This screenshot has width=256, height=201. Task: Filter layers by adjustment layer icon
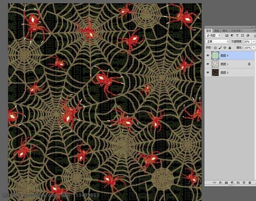(x=232, y=35)
